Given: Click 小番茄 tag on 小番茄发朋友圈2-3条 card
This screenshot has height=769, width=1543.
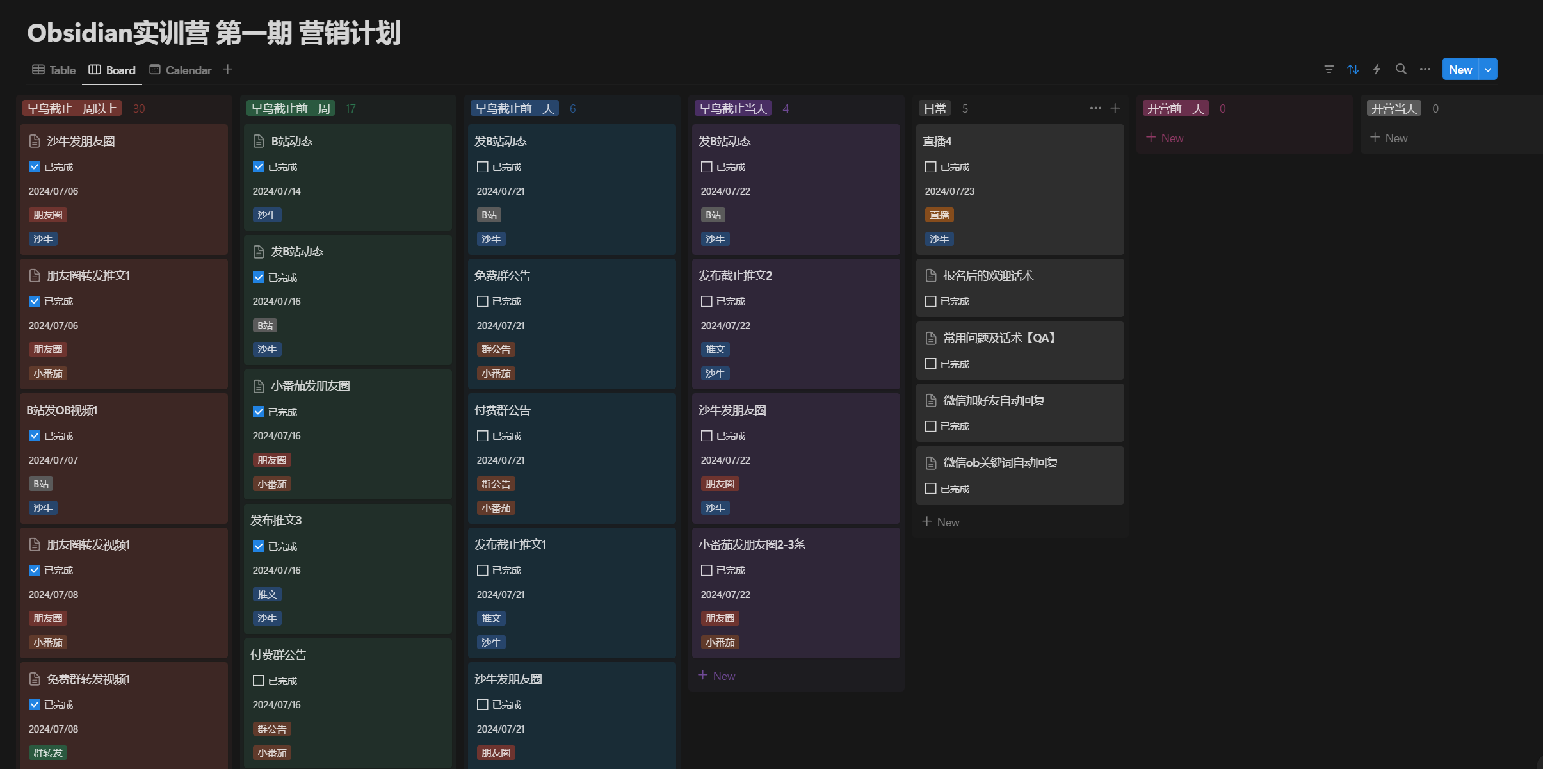Looking at the screenshot, I should click(720, 643).
